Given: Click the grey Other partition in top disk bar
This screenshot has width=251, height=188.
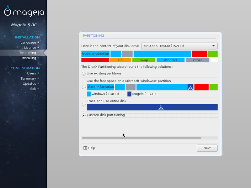Looking at the screenshot, I should [127, 54].
